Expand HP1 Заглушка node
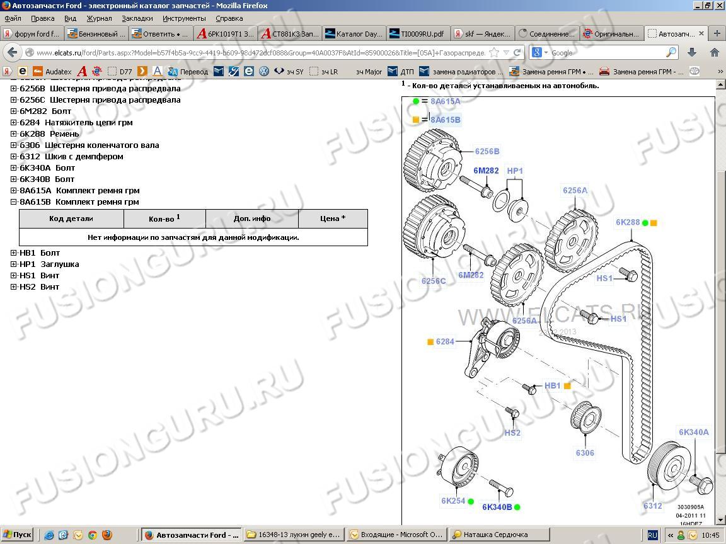 click(x=13, y=264)
